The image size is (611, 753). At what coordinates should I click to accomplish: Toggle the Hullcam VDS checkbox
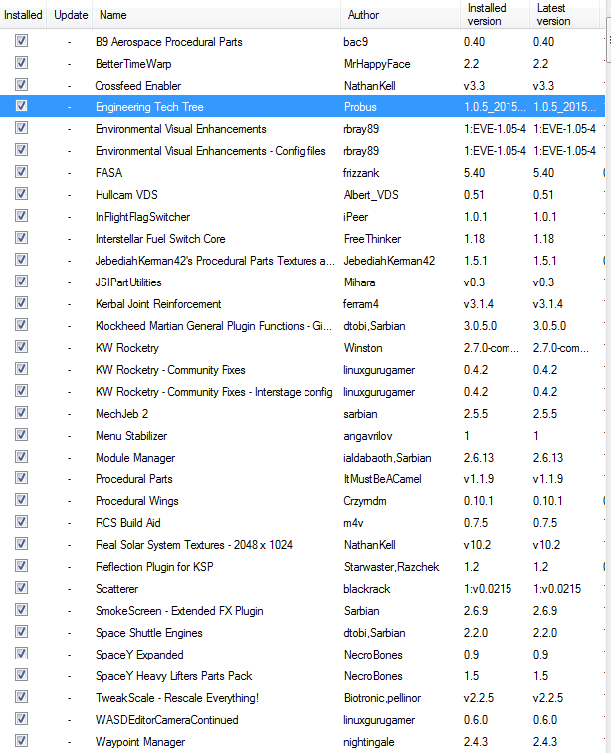click(x=21, y=194)
